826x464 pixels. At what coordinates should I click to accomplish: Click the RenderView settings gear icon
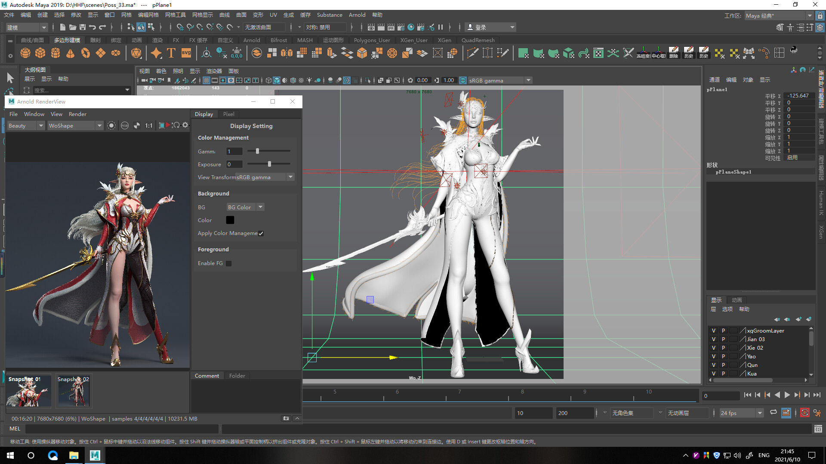click(x=185, y=125)
